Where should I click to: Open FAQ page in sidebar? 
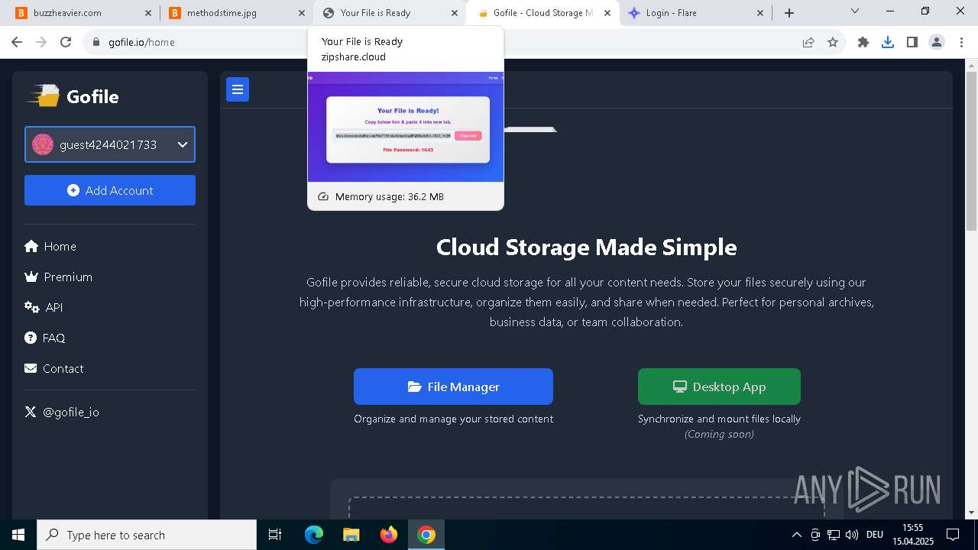click(x=45, y=338)
